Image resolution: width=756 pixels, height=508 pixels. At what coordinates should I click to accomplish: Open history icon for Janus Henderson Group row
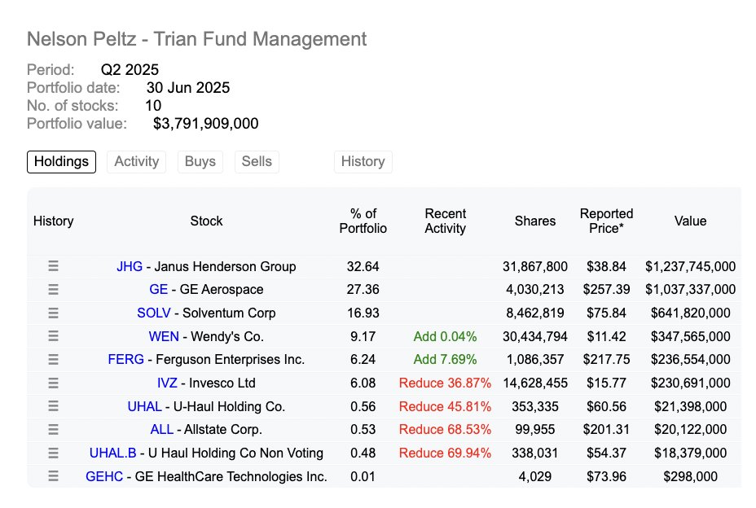point(53,266)
